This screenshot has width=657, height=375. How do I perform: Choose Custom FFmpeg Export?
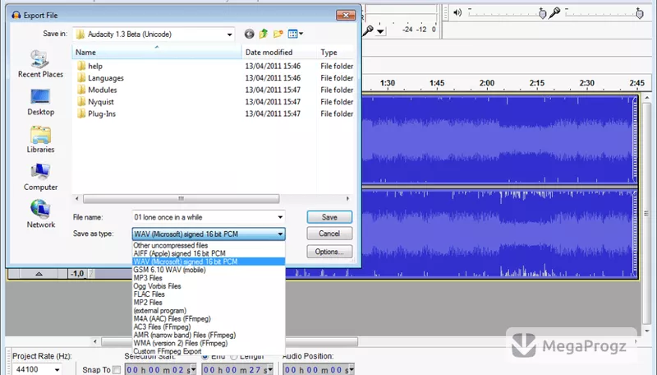(x=209, y=351)
